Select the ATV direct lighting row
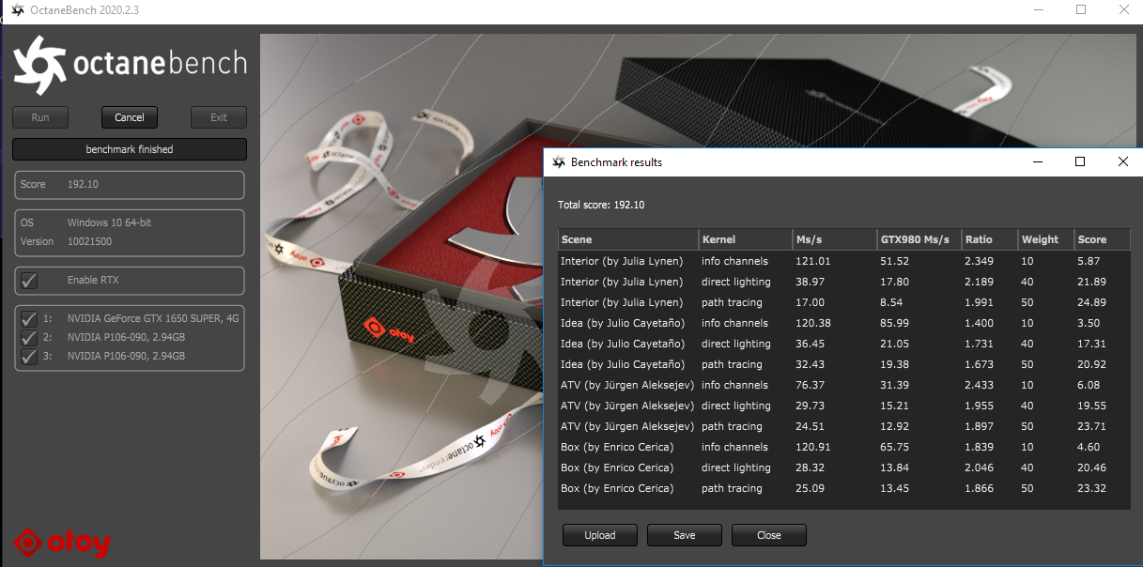Viewport: 1143px width, 567px height. (x=843, y=406)
